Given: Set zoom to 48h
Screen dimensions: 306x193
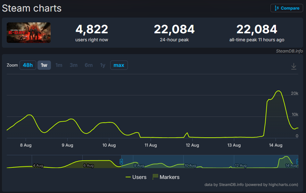Looking at the screenshot, I should pos(28,65).
